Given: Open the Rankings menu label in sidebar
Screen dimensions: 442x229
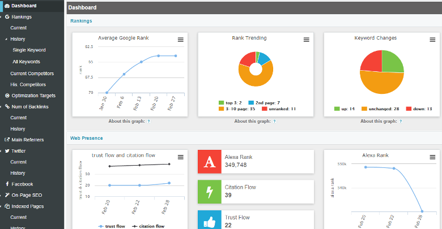Looking at the screenshot, I should point(22,17).
